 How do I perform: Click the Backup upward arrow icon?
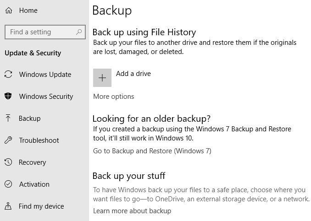pyautogui.click(x=8, y=118)
